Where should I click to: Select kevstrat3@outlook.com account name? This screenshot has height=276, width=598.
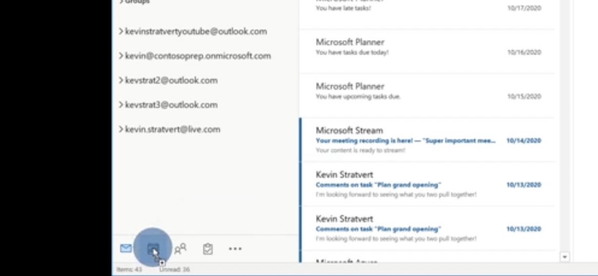(x=171, y=105)
